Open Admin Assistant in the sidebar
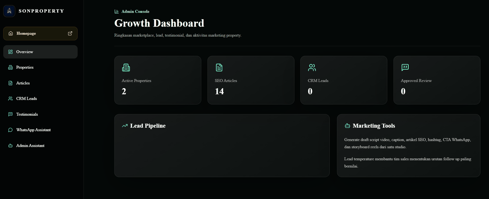This screenshot has height=199, width=489. (41, 146)
